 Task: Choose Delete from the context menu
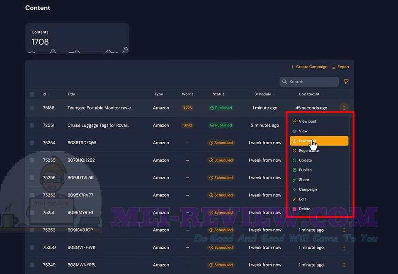(x=319, y=209)
